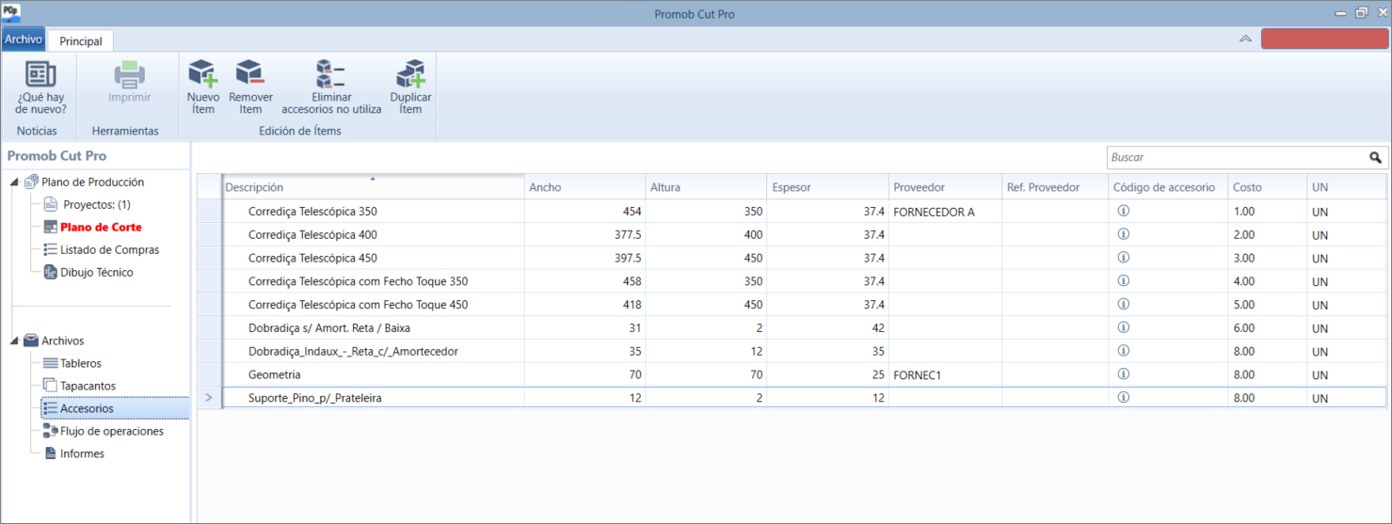
Task: Collapse the ribbon with the up chevron
Action: [x=1245, y=39]
